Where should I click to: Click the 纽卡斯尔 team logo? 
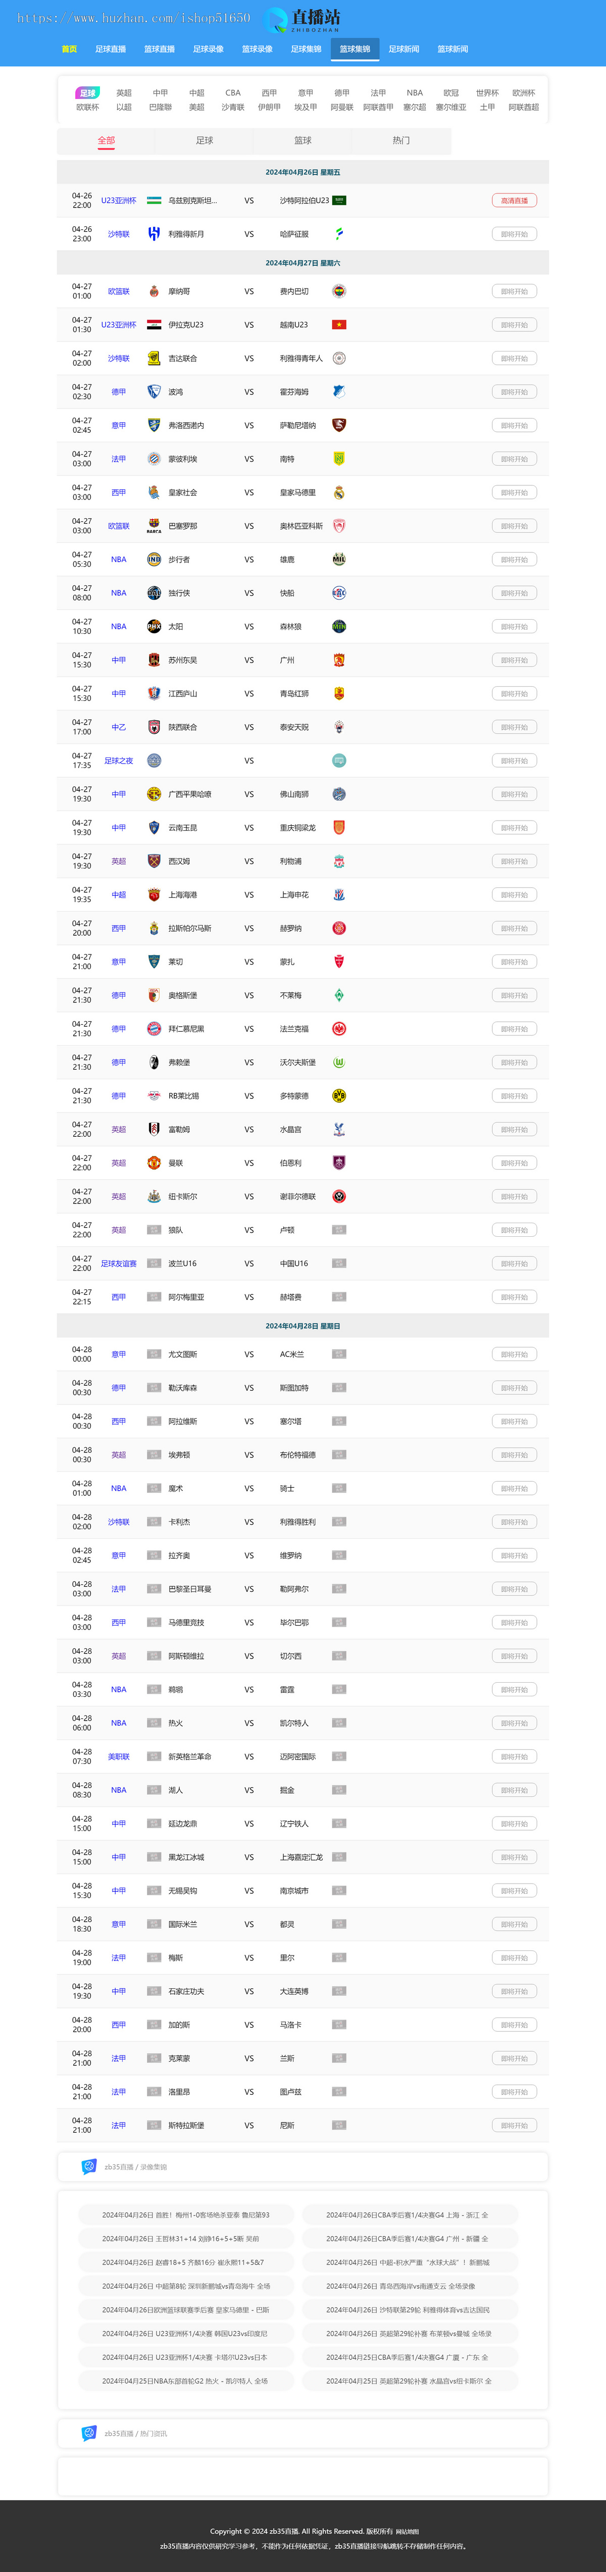pyautogui.click(x=154, y=1196)
